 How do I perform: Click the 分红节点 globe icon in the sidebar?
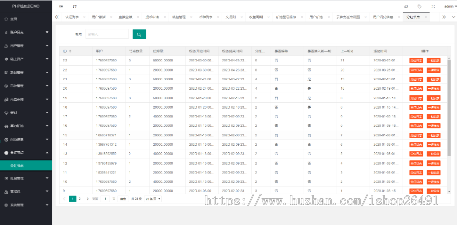point(6,153)
